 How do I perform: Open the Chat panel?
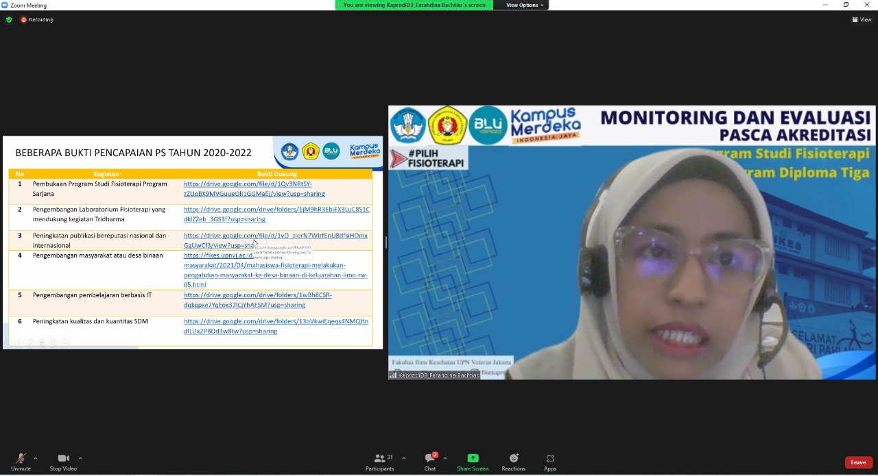click(430, 462)
